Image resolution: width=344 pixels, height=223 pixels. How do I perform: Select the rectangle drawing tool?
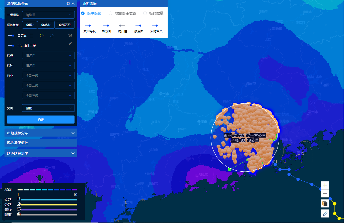32,36
